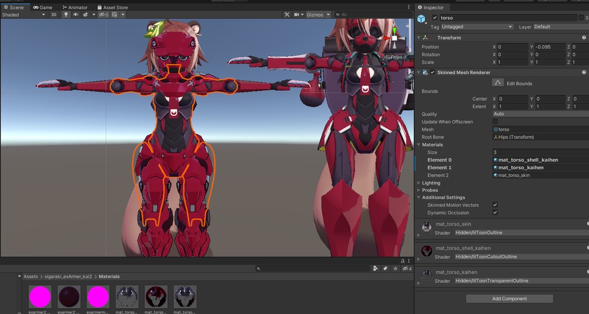Image resolution: width=589 pixels, height=314 pixels.
Task: Open the Untagged tag dropdown
Action: click(x=477, y=27)
